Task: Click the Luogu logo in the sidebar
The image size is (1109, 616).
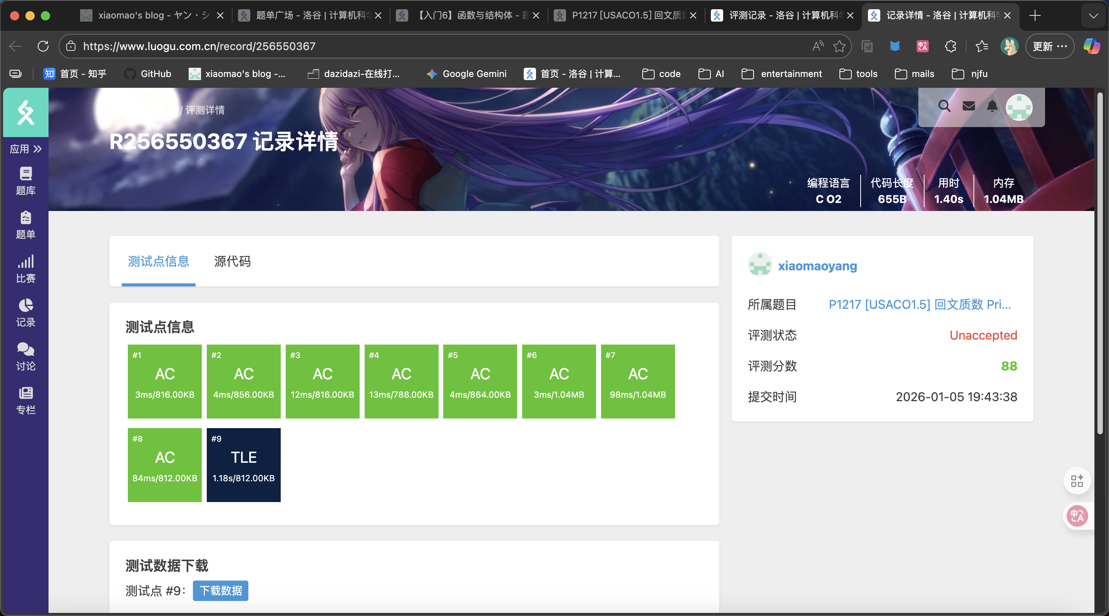Action: tap(26, 112)
